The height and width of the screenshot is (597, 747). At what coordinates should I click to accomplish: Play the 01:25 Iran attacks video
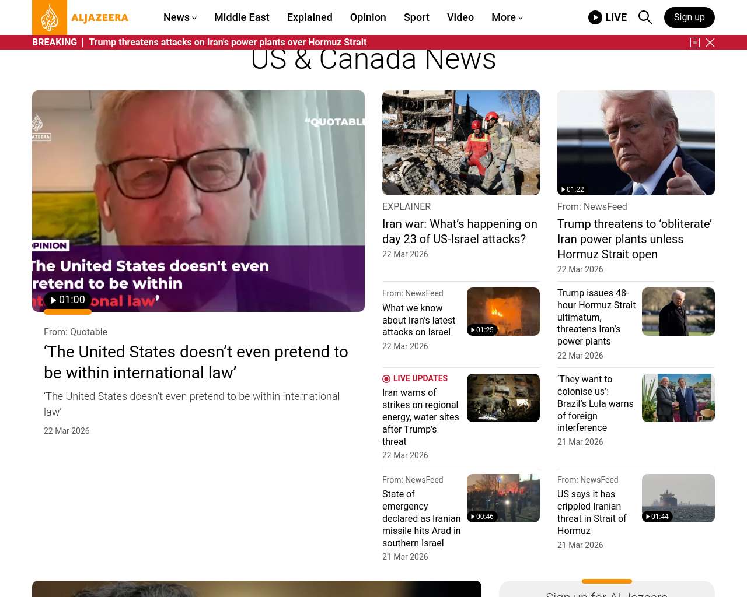point(482,330)
